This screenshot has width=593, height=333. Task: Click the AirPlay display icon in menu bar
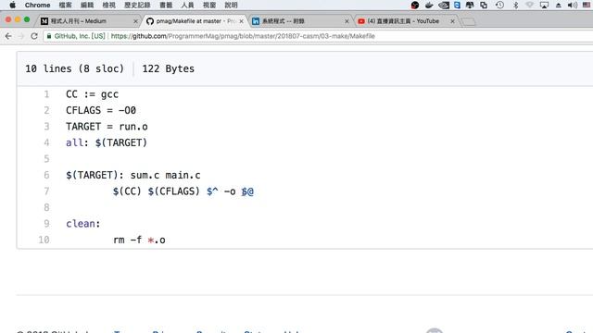(544, 5)
